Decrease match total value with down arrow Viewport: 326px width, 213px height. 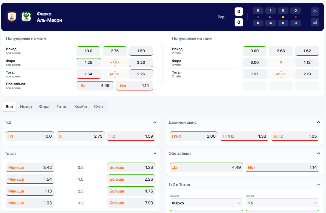click(115, 77)
